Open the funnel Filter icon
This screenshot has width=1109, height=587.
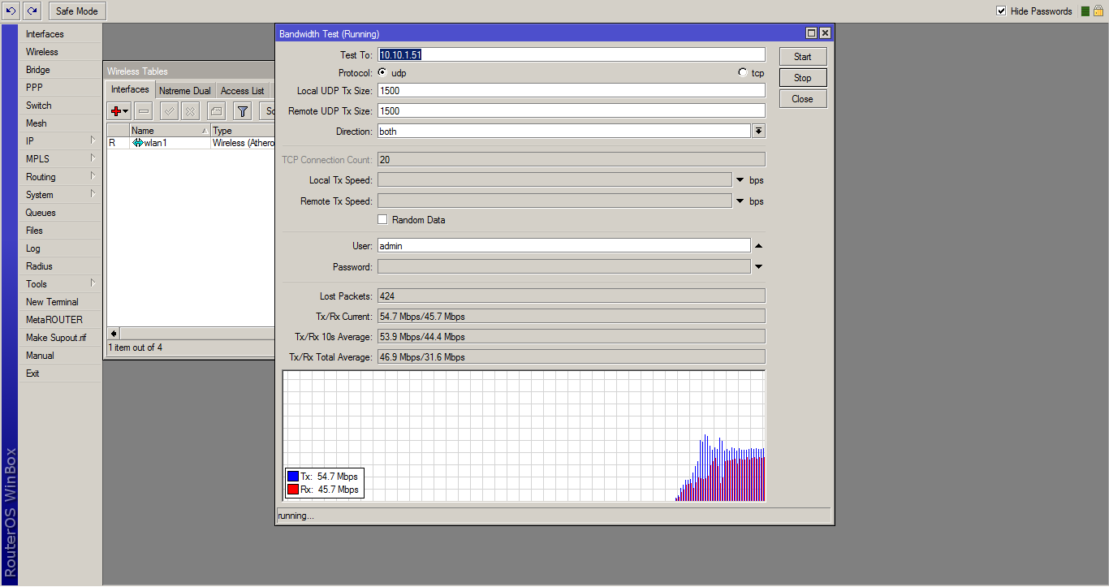tap(242, 111)
